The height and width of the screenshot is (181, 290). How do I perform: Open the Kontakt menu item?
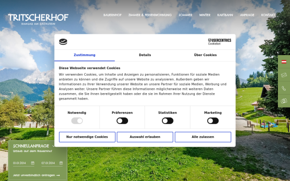click(x=268, y=15)
